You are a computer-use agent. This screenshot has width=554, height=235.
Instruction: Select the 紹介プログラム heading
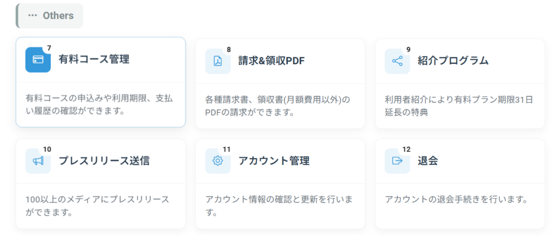coord(453,61)
